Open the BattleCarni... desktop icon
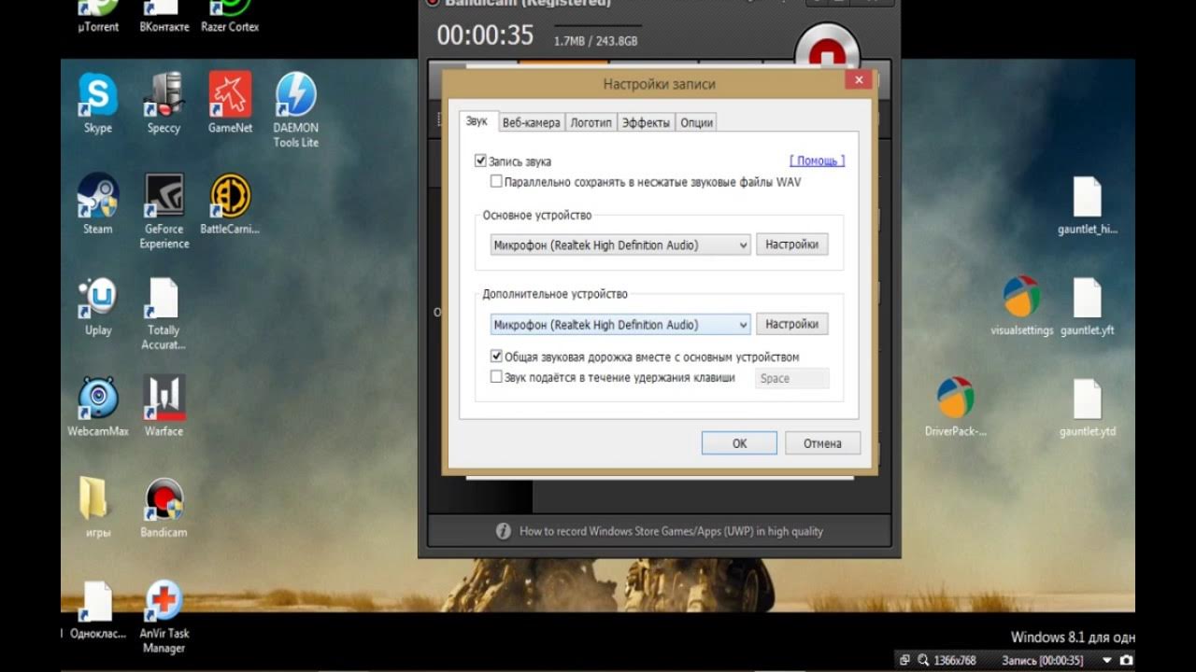 [x=230, y=204]
